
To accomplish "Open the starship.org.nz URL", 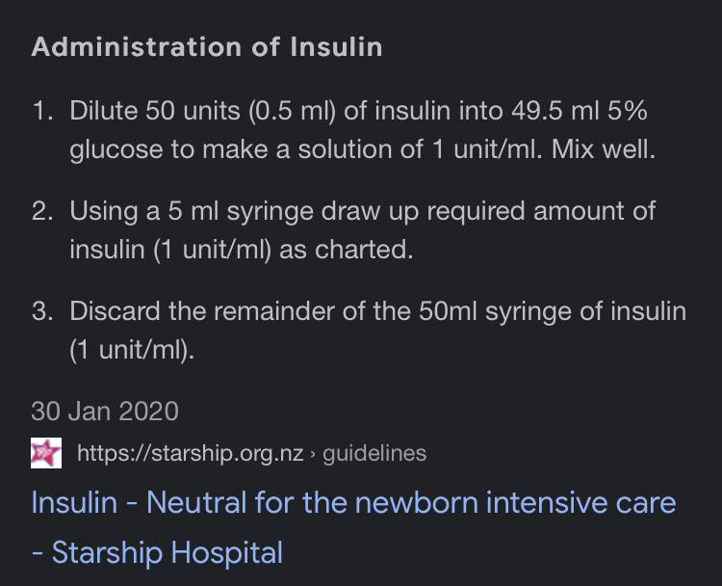I will 191,453.
